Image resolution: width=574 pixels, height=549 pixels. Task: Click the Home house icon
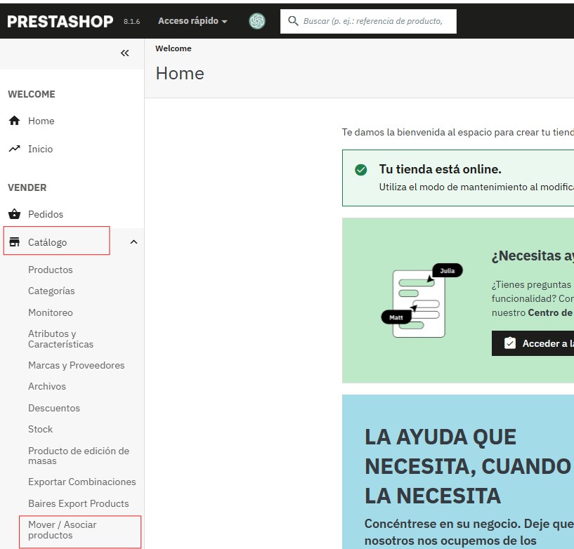pos(14,121)
